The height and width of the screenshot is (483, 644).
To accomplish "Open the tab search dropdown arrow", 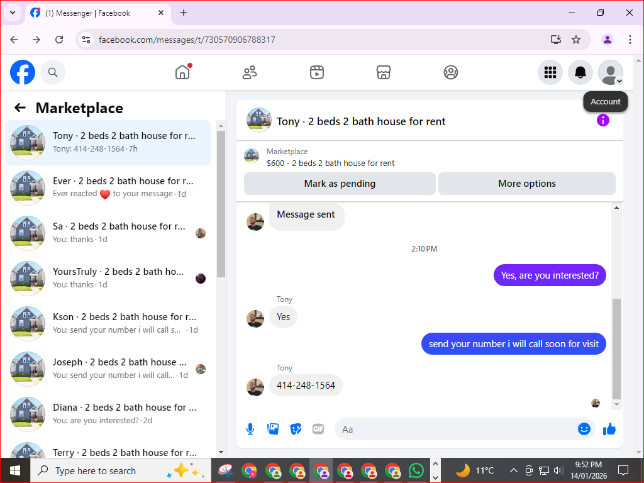I will 13,13.
